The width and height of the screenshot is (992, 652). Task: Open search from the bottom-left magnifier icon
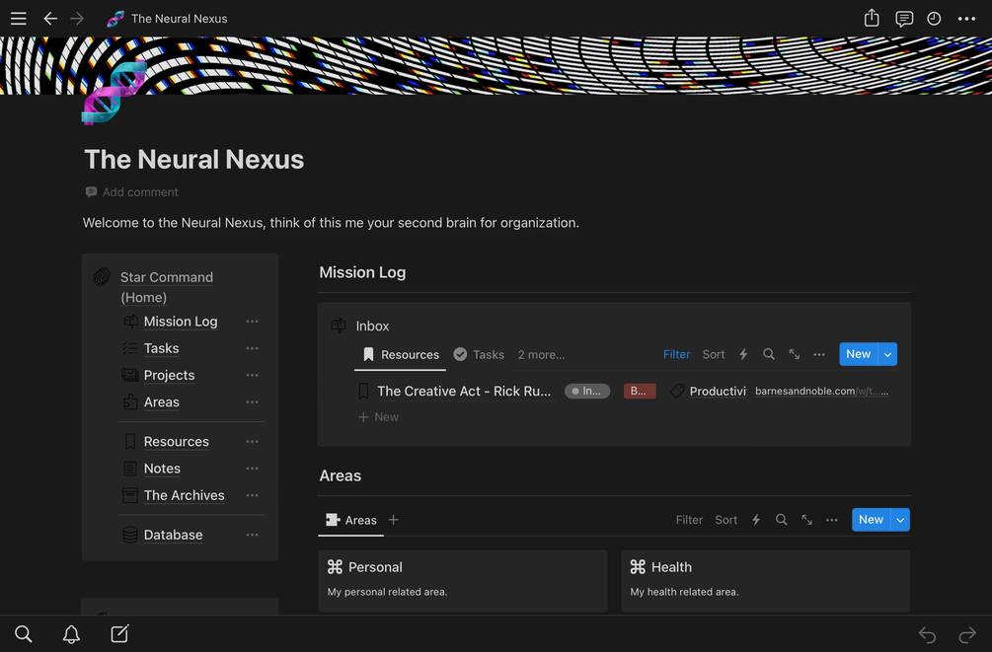(x=23, y=634)
